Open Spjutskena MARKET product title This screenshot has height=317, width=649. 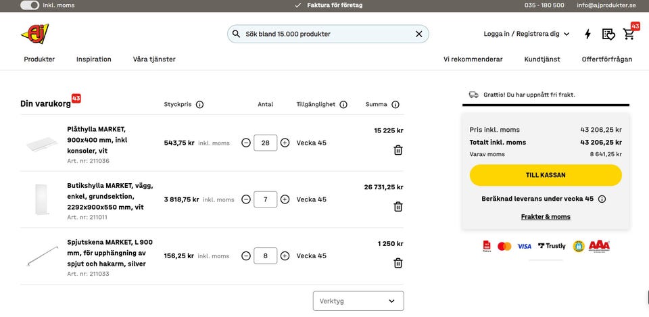110,253
